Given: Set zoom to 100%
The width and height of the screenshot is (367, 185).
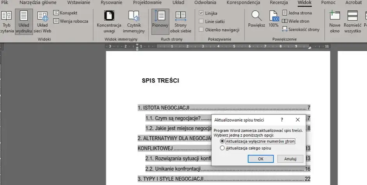Looking at the screenshot, I should pyautogui.click(x=273, y=19).
